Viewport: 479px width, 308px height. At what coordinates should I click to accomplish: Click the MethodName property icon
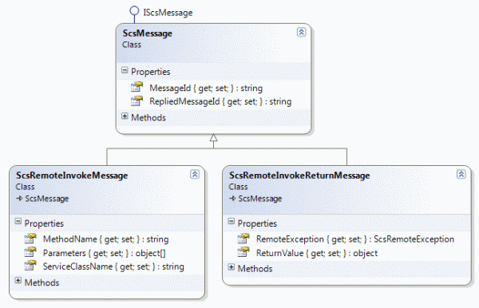click(x=30, y=239)
